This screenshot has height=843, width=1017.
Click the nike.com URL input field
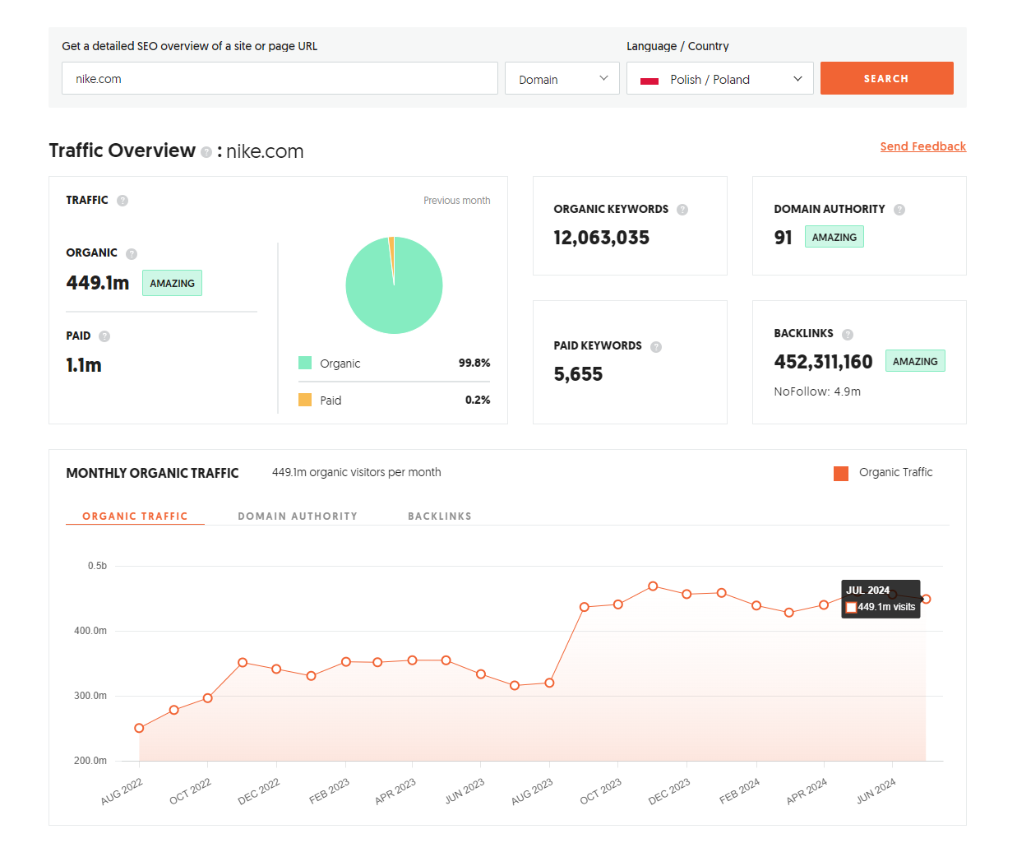coord(280,78)
